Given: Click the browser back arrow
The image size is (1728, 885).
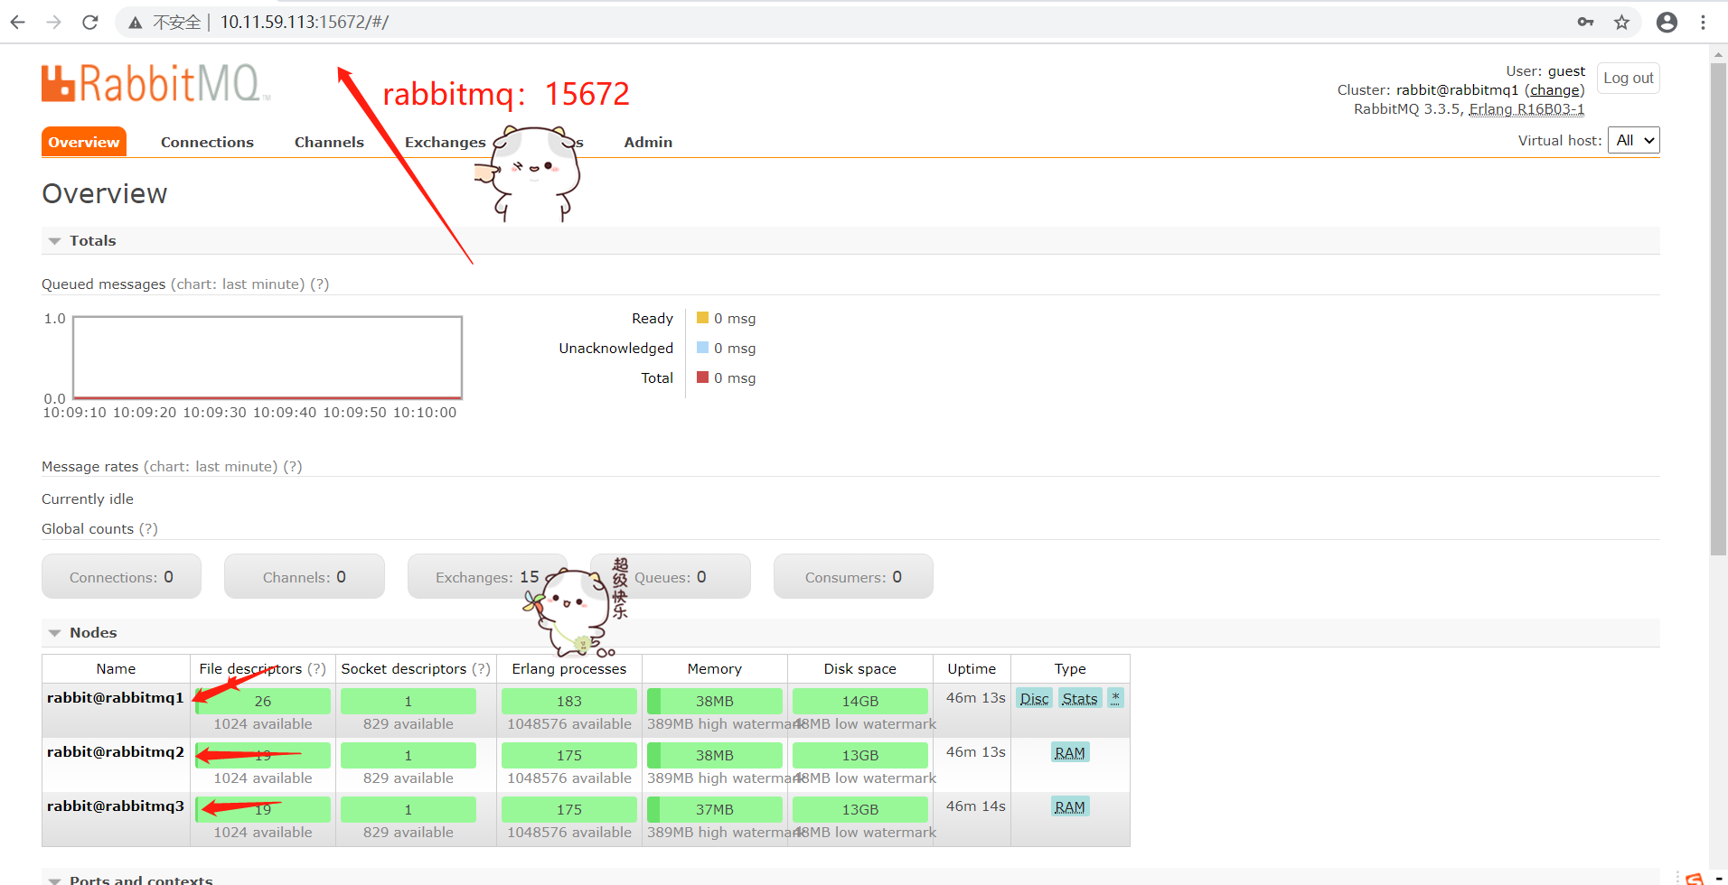Looking at the screenshot, I should pos(18,23).
